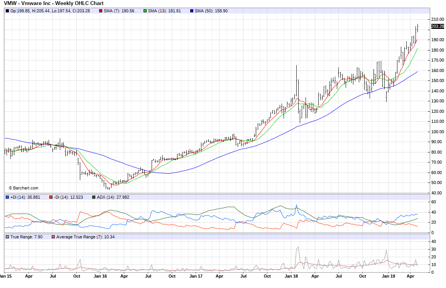Click the highlighted 203.28 last-price marker
The image size is (446, 288).
pos(438,27)
